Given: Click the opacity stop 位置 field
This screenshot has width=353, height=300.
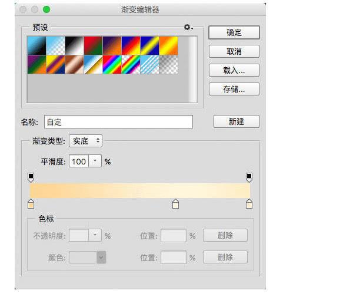Looking at the screenshot, I should (x=174, y=236).
